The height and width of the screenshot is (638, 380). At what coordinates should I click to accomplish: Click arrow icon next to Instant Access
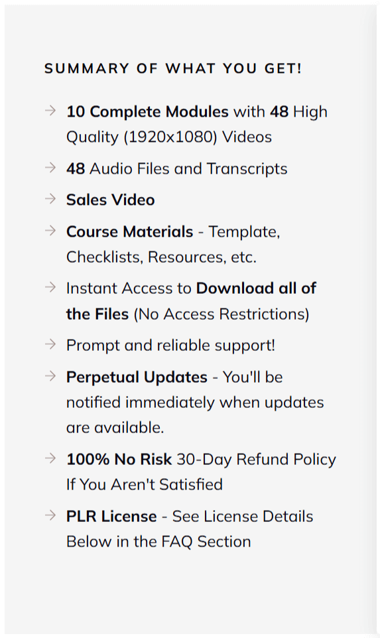[50, 287]
